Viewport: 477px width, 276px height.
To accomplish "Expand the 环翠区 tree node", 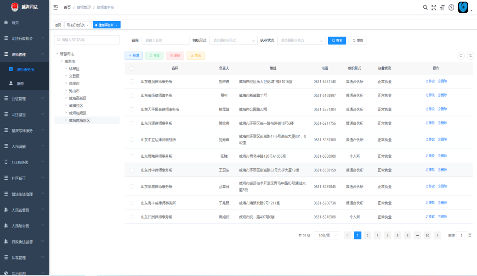I will pyautogui.click(x=66, y=69).
